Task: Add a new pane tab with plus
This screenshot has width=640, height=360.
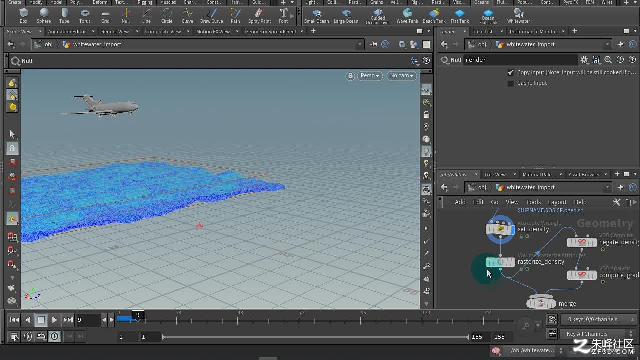Action: [x=313, y=31]
